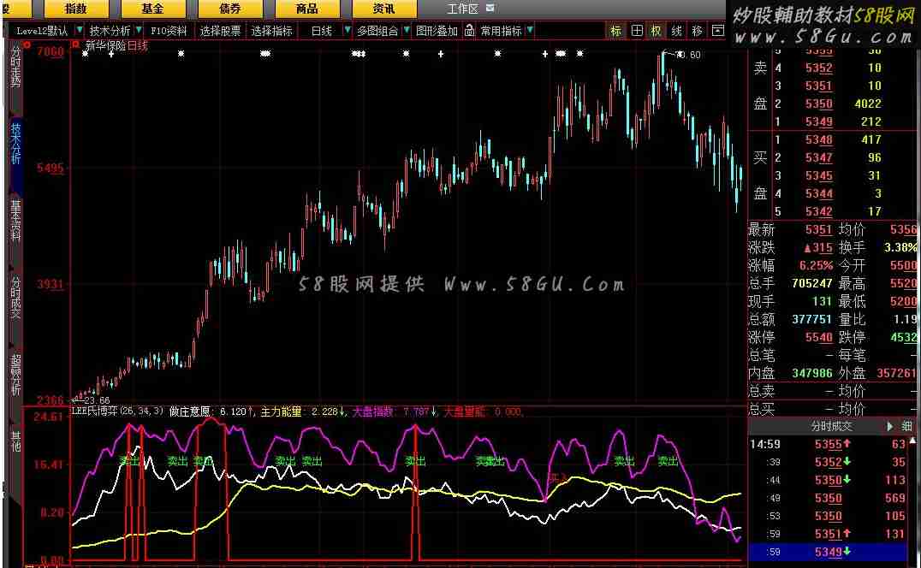Click the 多图组合 toolbar label
The width and height of the screenshot is (921, 568).
[x=377, y=31]
